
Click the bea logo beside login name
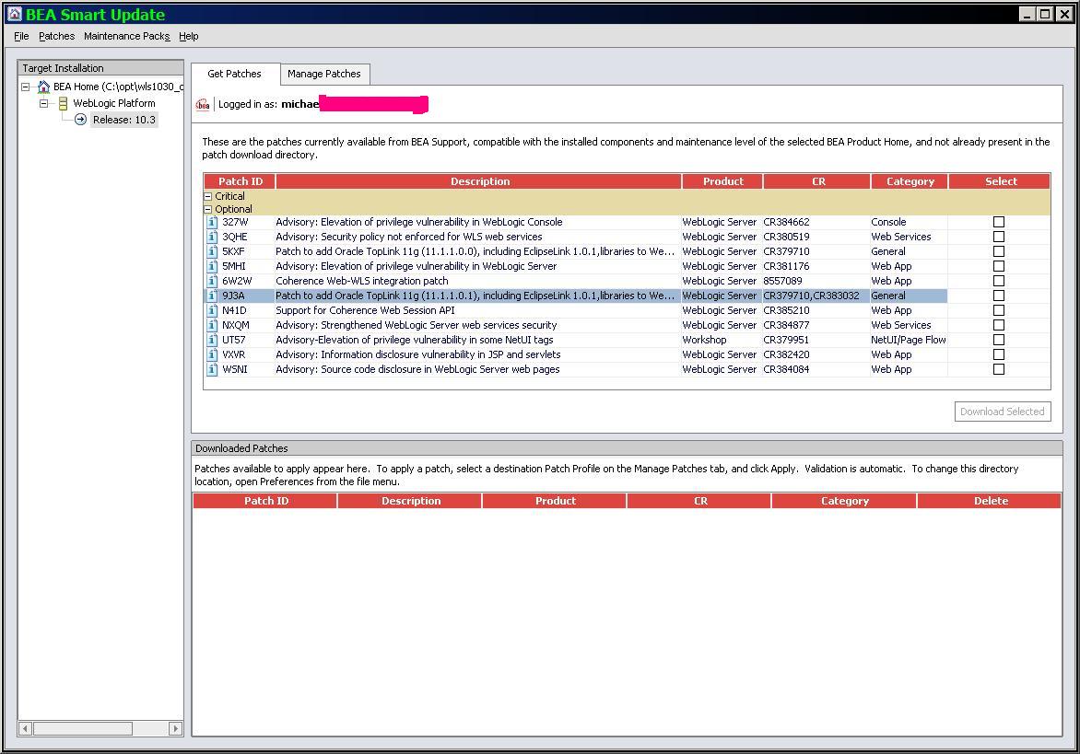(x=203, y=105)
